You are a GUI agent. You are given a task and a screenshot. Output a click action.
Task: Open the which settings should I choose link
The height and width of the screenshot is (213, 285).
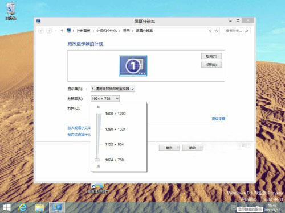point(79,135)
